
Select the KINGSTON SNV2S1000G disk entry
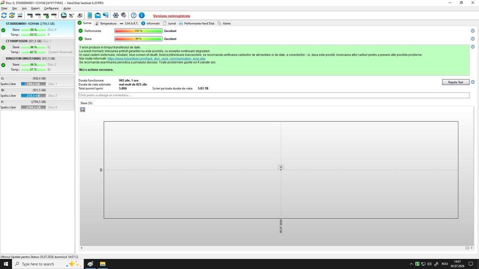coord(37,64)
